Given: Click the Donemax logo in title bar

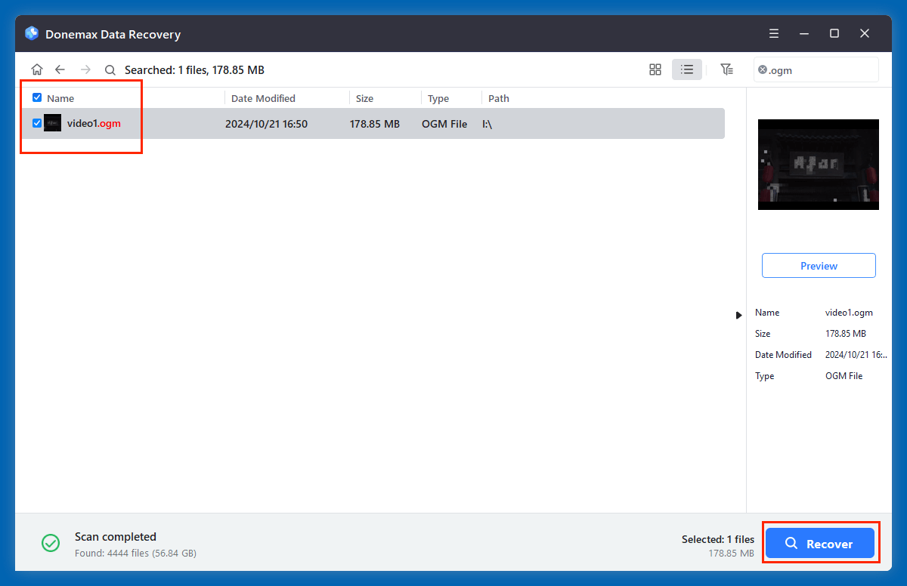Looking at the screenshot, I should 31,33.
